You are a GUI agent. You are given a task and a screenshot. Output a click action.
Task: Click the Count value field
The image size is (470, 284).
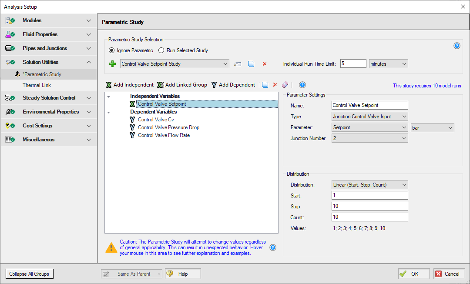pos(369,217)
